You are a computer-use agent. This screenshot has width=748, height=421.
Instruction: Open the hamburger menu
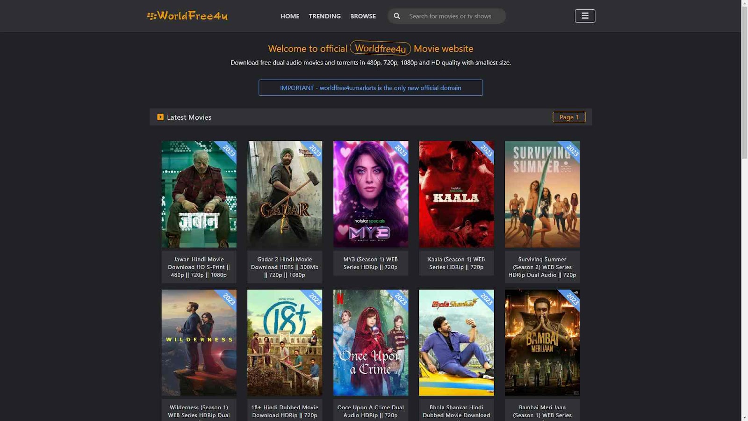tap(585, 16)
